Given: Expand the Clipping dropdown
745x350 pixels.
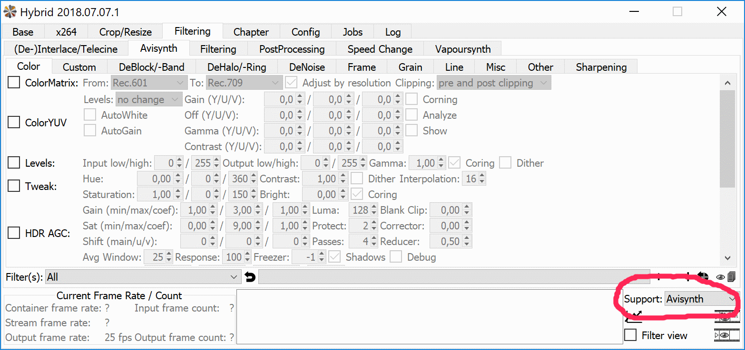Looking at the screenshot, I should (494, 83).
